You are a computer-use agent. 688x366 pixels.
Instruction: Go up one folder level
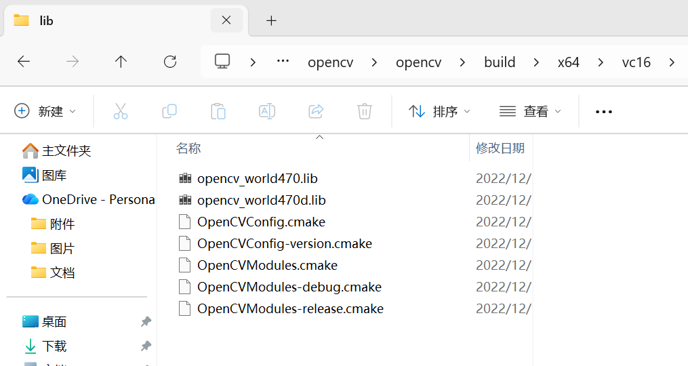tap(121, 62)
